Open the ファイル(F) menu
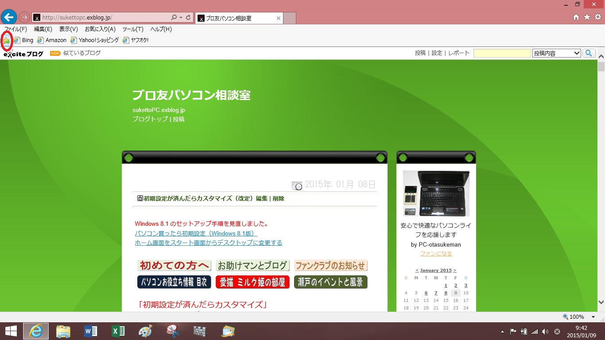Image resolution: width=605 pixels, height=340 pixels. [x=16, y=29]
